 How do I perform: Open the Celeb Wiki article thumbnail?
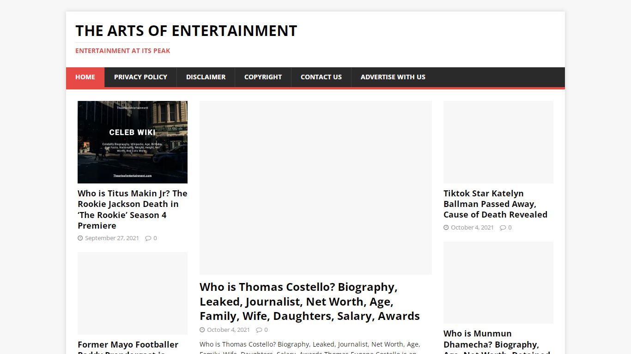[x=133, y=142]
